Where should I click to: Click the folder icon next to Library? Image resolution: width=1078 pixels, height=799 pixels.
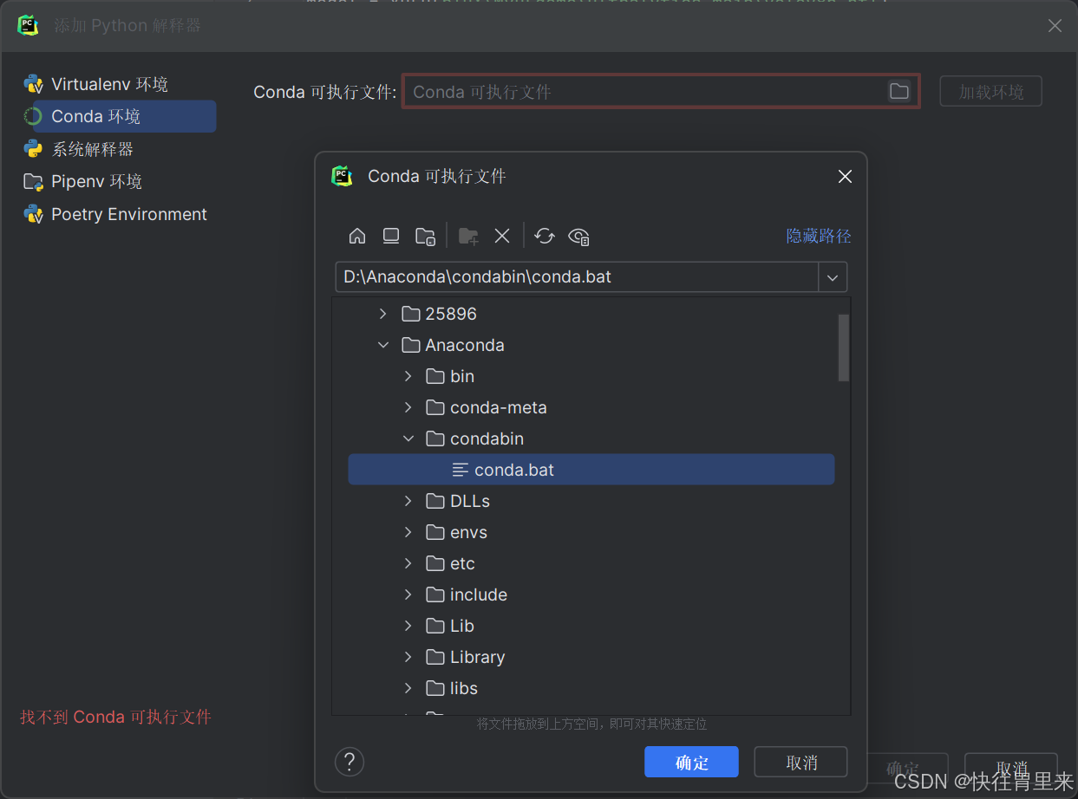435,657
